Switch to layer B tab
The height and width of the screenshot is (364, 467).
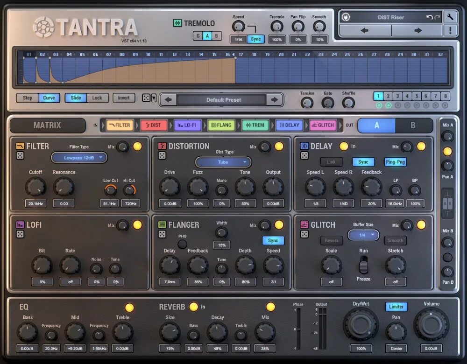pos(413,126)
